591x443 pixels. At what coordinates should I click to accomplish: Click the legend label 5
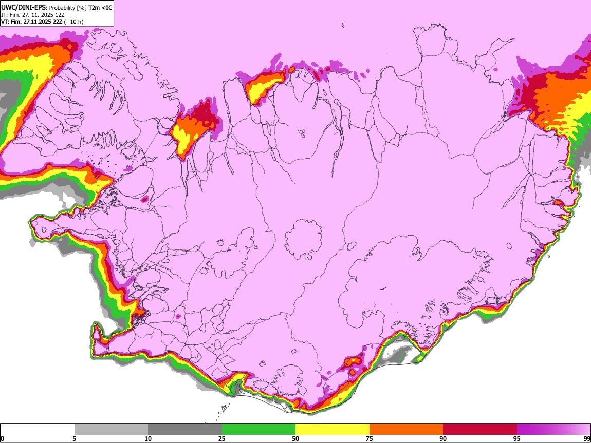tap(74, 438)
